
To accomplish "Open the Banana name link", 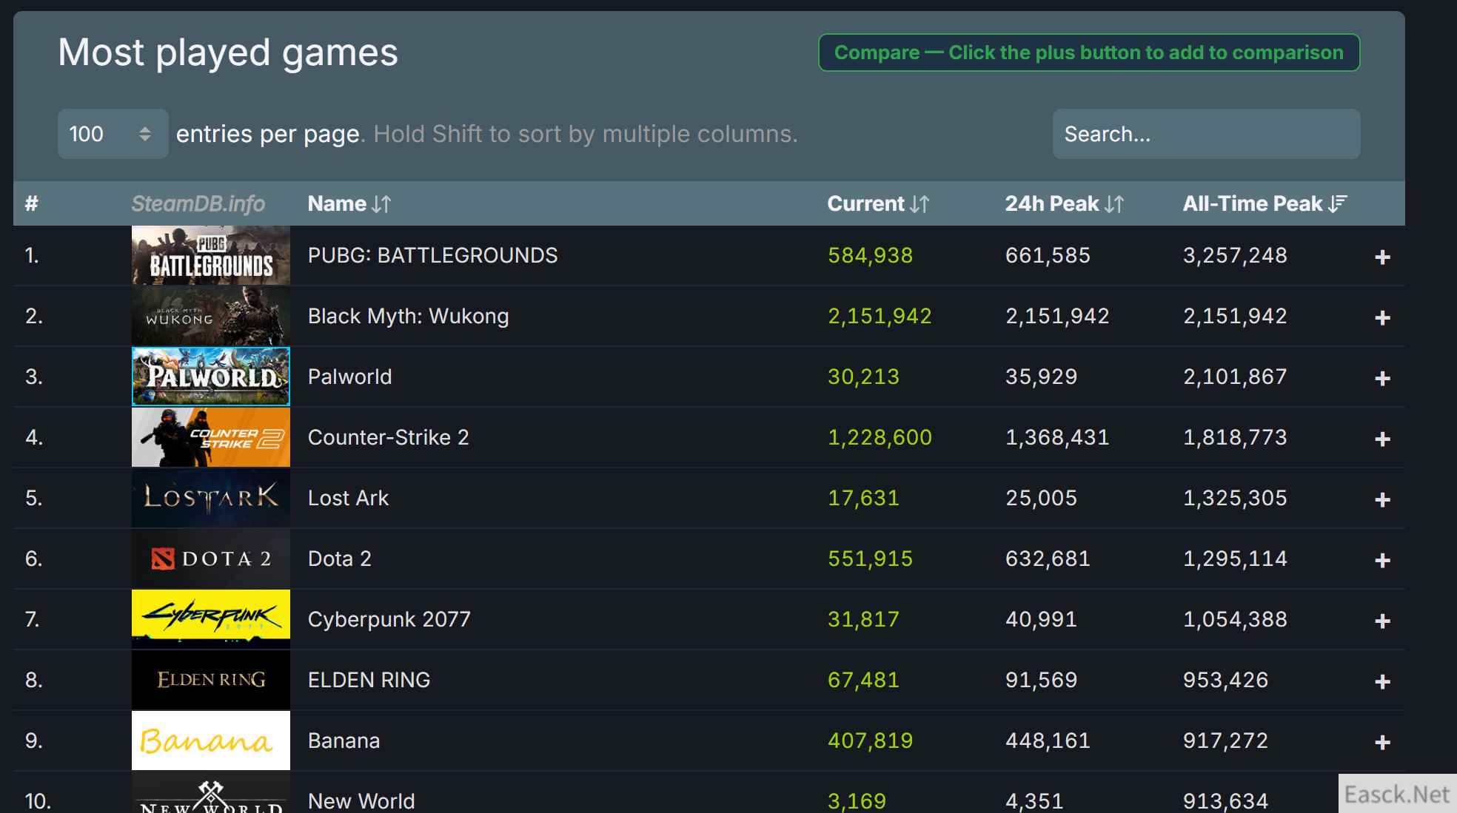I will (x=344, y=741).
